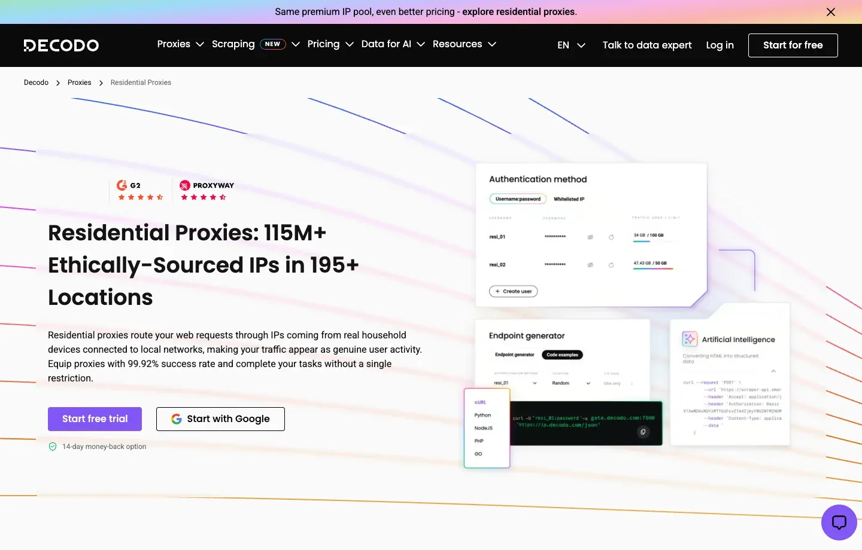Viewport: 862px width, 550px height.
Task: Go to Decodo breadcrumb
Action: [x=36, y=82]
